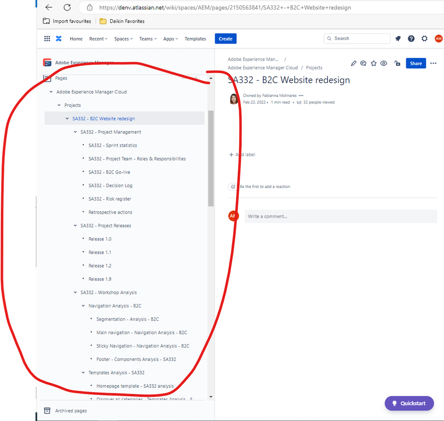Image resolution: width=444 pixels, height=421 pixels.
Task: Click Adobe Experience Manager space icon
Action: [x=47, y=62]
